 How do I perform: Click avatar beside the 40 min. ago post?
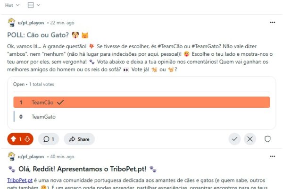tap(11, 156)
